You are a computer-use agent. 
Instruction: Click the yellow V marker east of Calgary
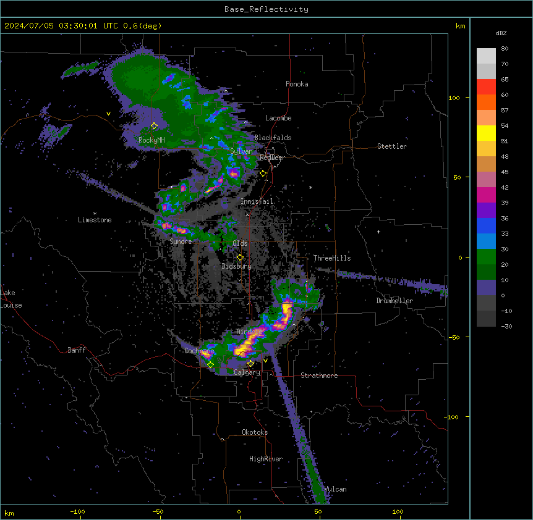click(x=265, y=361)
